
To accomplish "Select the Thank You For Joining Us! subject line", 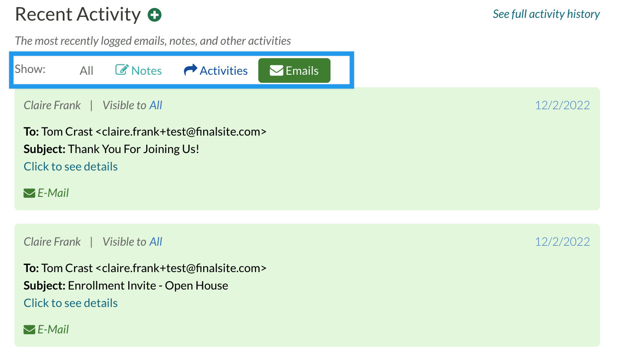I will [x=133, y=149].
